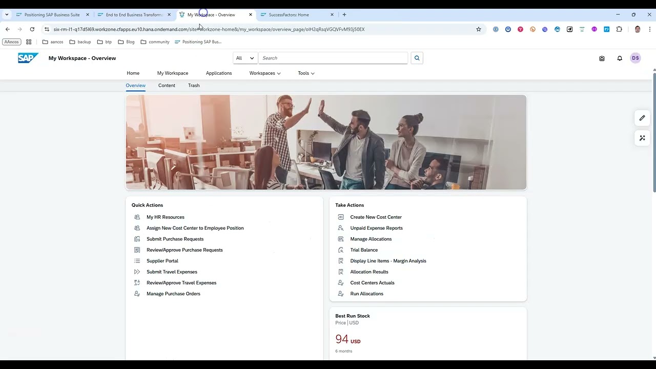Expand the Workspaces menu
This screenshot has height=369, width=656.
[265, 73]
